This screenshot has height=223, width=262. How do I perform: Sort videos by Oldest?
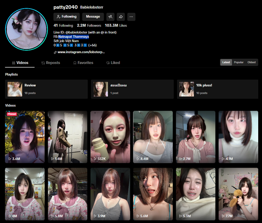point(252,62)
